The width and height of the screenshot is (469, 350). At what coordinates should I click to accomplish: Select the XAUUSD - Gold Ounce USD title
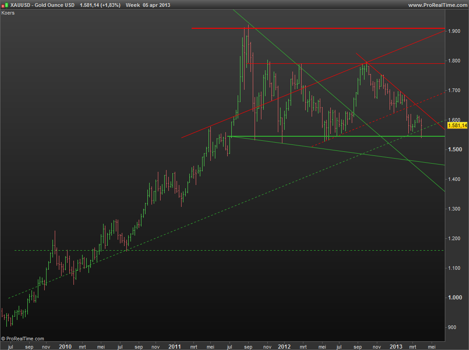pos(42,5)
